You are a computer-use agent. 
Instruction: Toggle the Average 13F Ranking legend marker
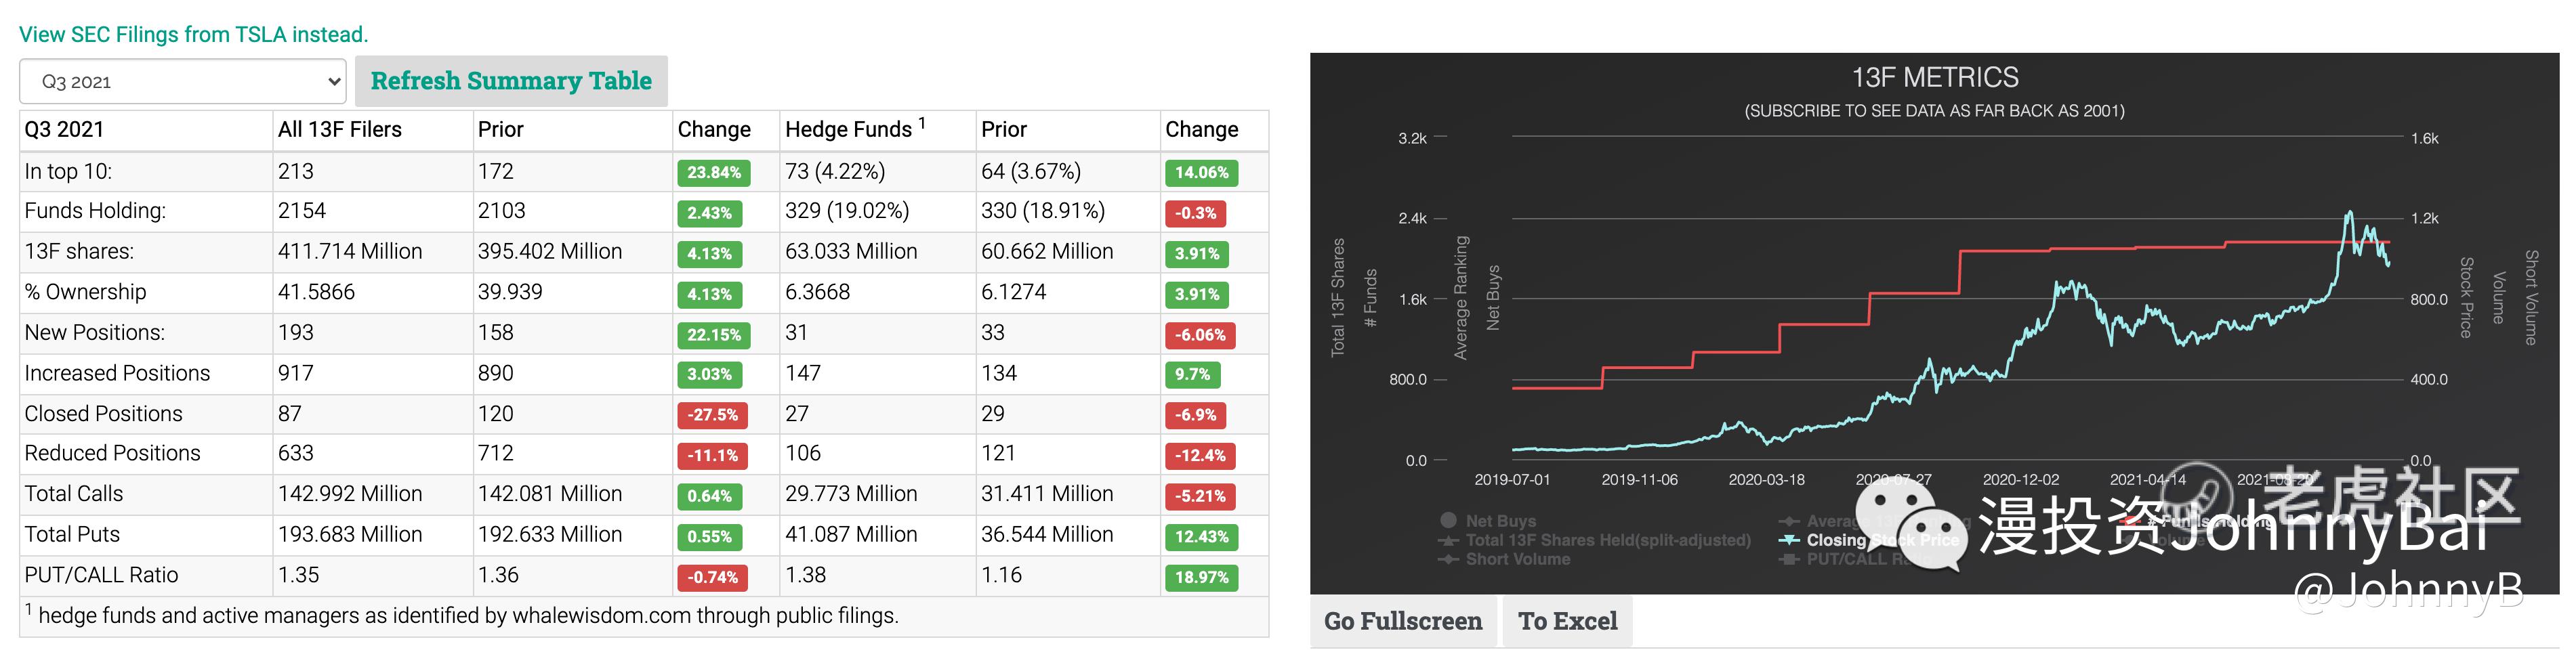(x=1789, y=521)
